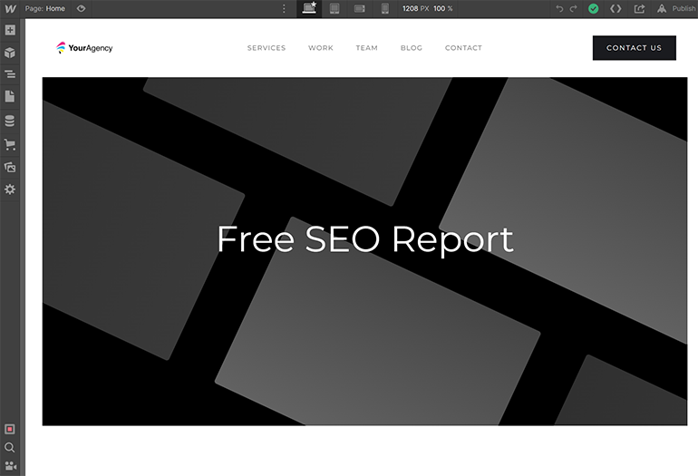
Task: Toggle preview mode eye icon
Action: tap(82, 8)
